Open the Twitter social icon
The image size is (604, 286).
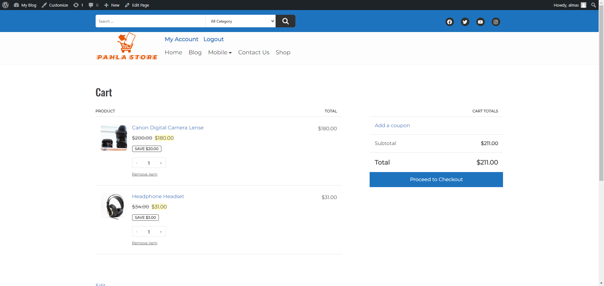click(465, 22)
